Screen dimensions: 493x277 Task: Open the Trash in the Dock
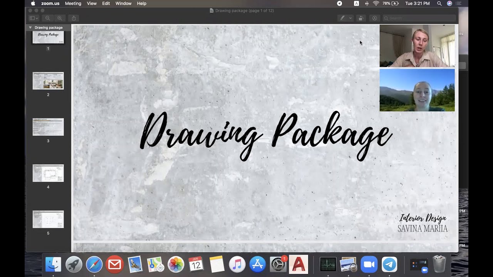(x=439, y=264)
